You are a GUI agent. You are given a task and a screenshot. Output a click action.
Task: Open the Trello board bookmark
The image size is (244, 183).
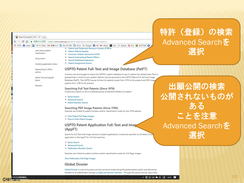(x=39, y=45)
